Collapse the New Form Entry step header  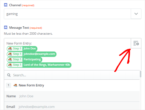pyautogui.click(x=72, y=85)
